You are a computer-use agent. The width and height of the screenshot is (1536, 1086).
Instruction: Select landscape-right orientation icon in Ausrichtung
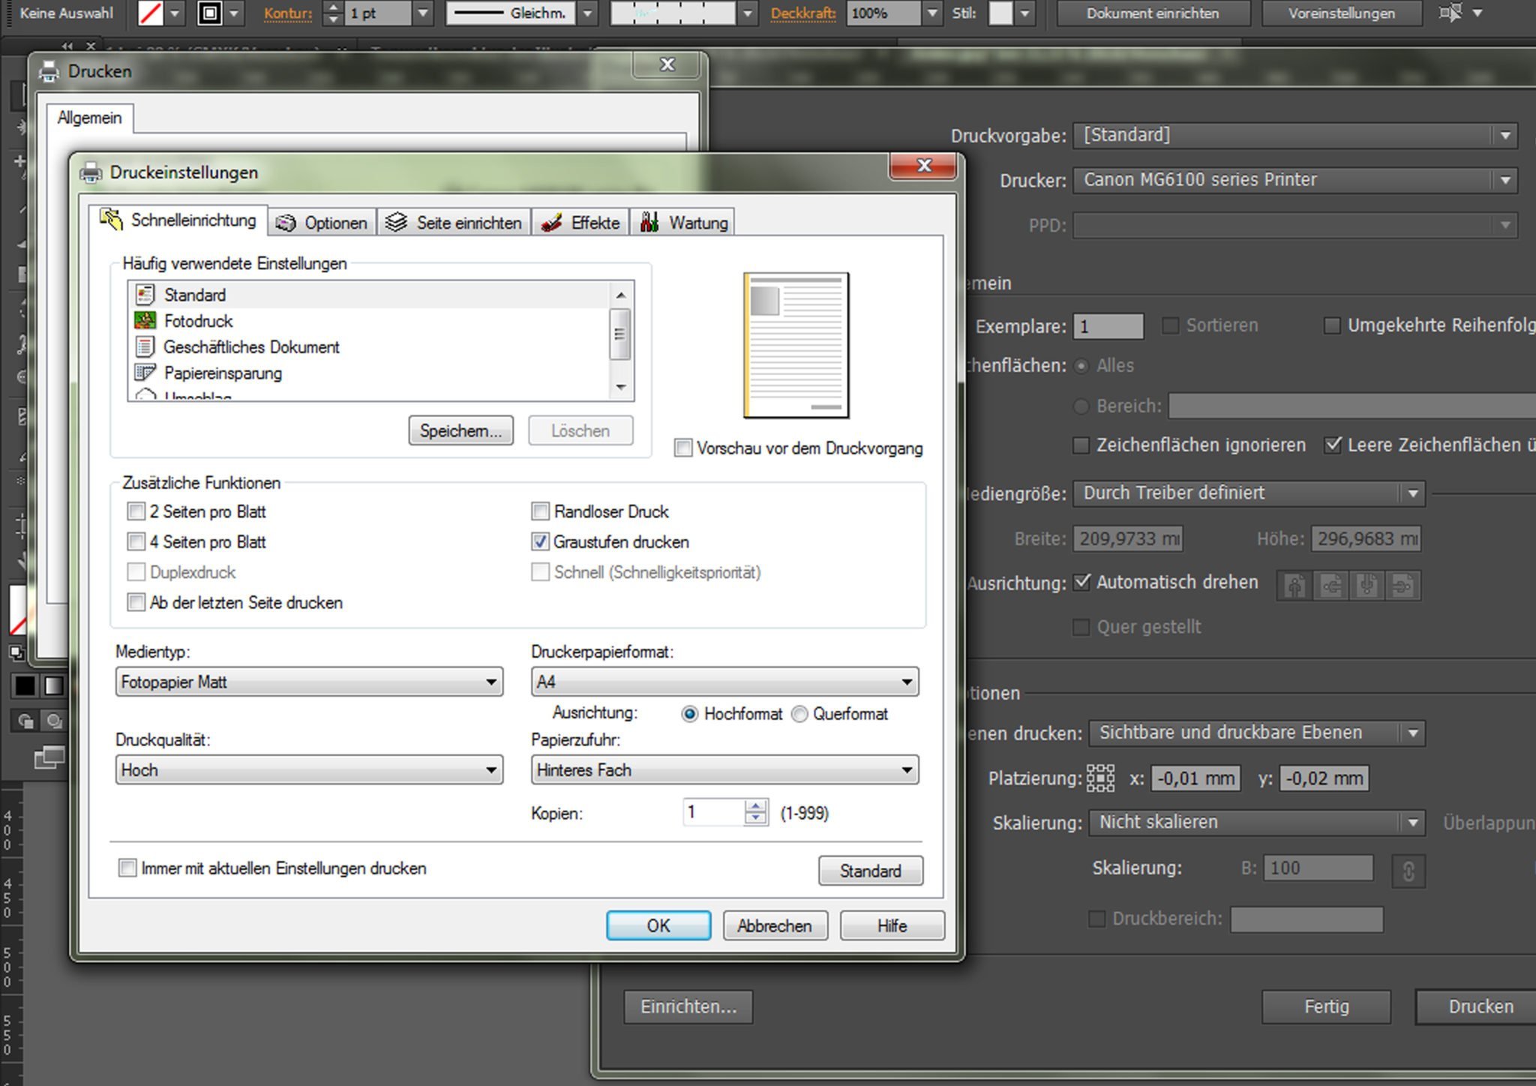point(1402,585)
